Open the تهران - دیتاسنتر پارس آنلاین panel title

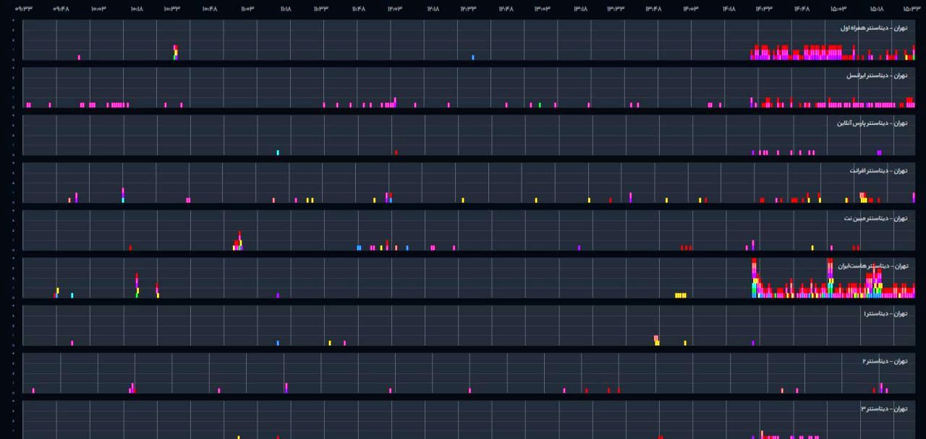[872, 123]
